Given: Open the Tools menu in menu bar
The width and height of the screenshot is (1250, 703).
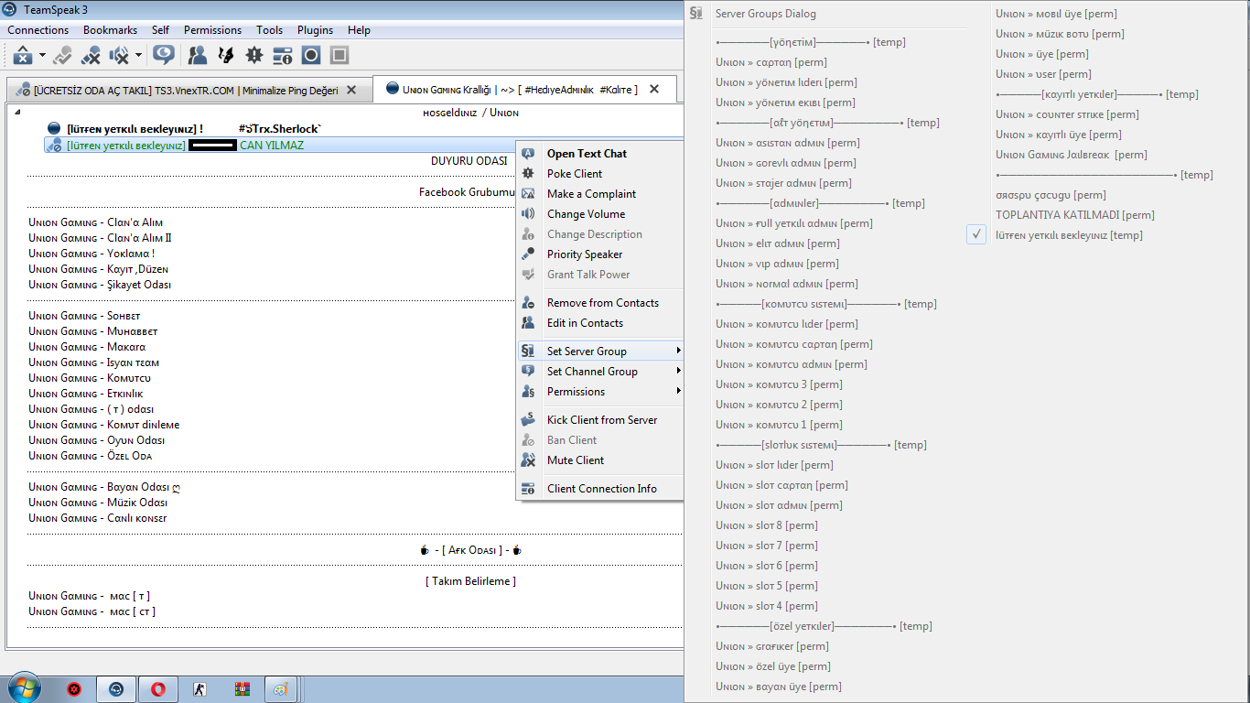Looking at the screenshot, I should (269, 30).
